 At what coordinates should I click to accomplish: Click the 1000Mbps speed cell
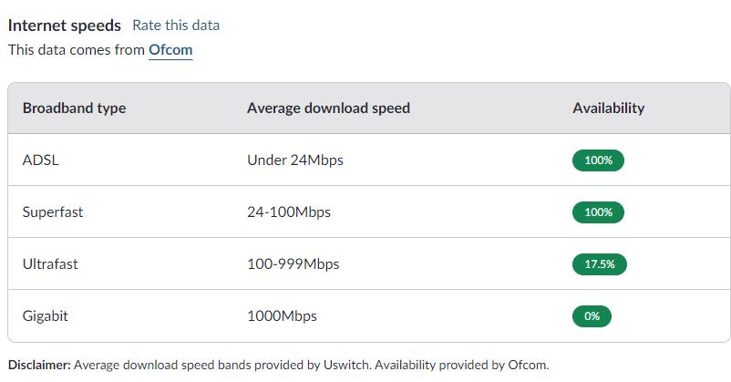(282, 316)
